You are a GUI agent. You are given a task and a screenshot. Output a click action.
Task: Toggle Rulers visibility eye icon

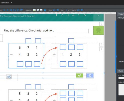(78, 10)
